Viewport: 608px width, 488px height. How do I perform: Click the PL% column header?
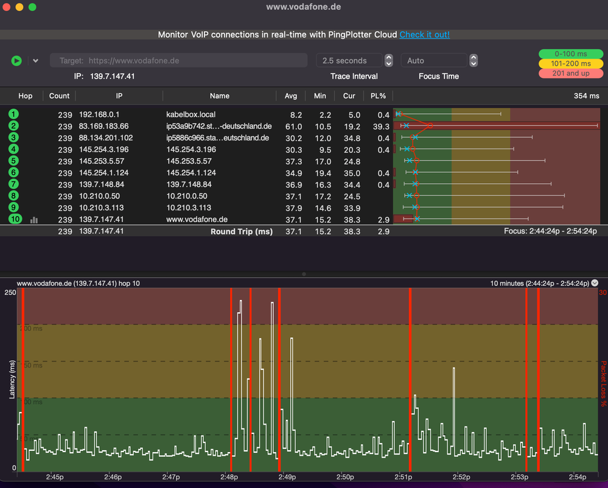(378, 96)
